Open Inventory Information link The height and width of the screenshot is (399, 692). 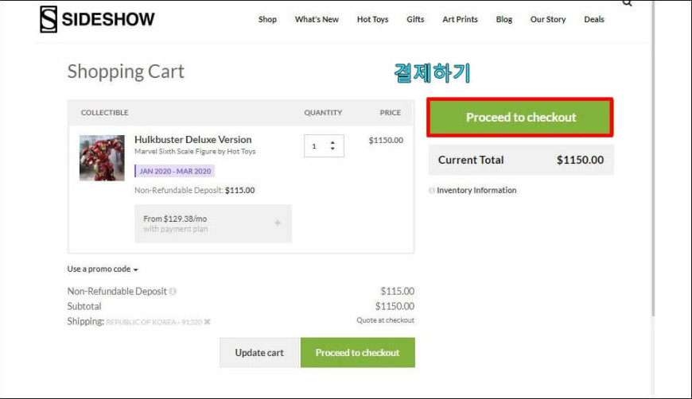point(476,191)
